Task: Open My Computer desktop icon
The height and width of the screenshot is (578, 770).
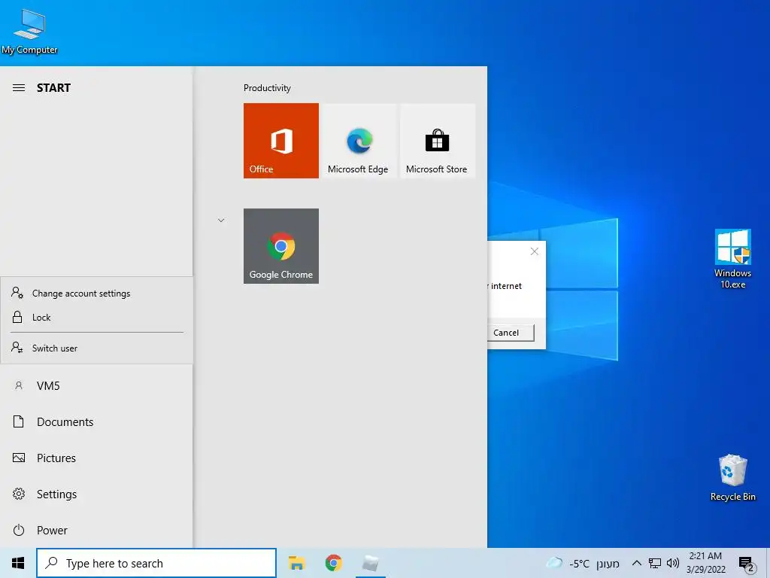Action: [29, 31]
